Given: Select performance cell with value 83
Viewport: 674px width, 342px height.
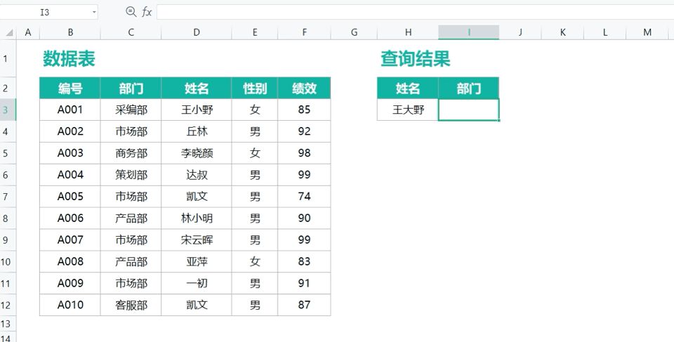Looking at the screenshot, I should tap(304, 261).
